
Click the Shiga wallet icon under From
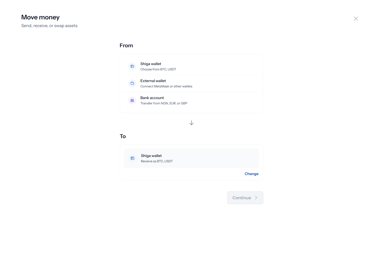coord(132,66)
